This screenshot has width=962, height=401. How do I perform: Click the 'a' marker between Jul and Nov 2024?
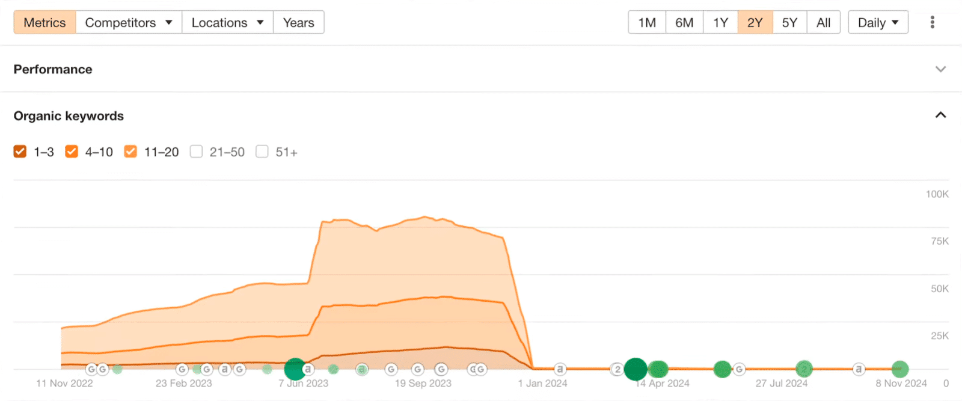859,369
